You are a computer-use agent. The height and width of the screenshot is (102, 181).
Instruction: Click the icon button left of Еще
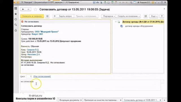click(x=146, y=16)
